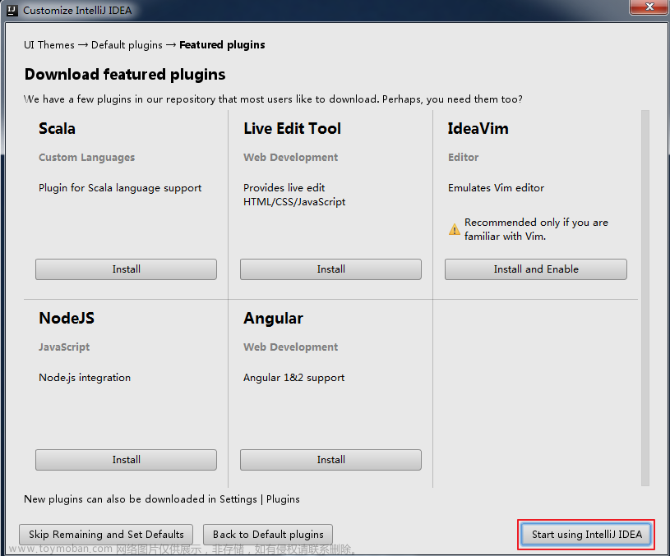Click 'Provides live edit HTML/CSS/JavaScript' description
The height and width of the screenshot is (556, 670).
click(294, 195)
